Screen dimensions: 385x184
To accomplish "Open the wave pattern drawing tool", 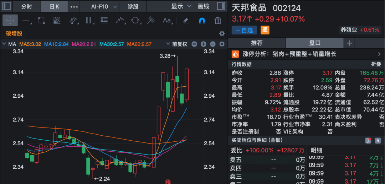I will point(119,20).
